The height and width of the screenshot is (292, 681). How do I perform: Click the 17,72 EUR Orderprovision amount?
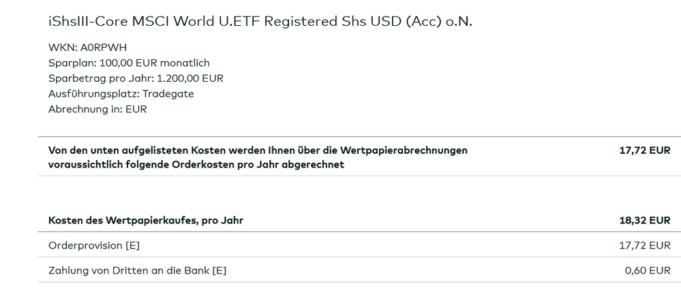coord(644,245)
